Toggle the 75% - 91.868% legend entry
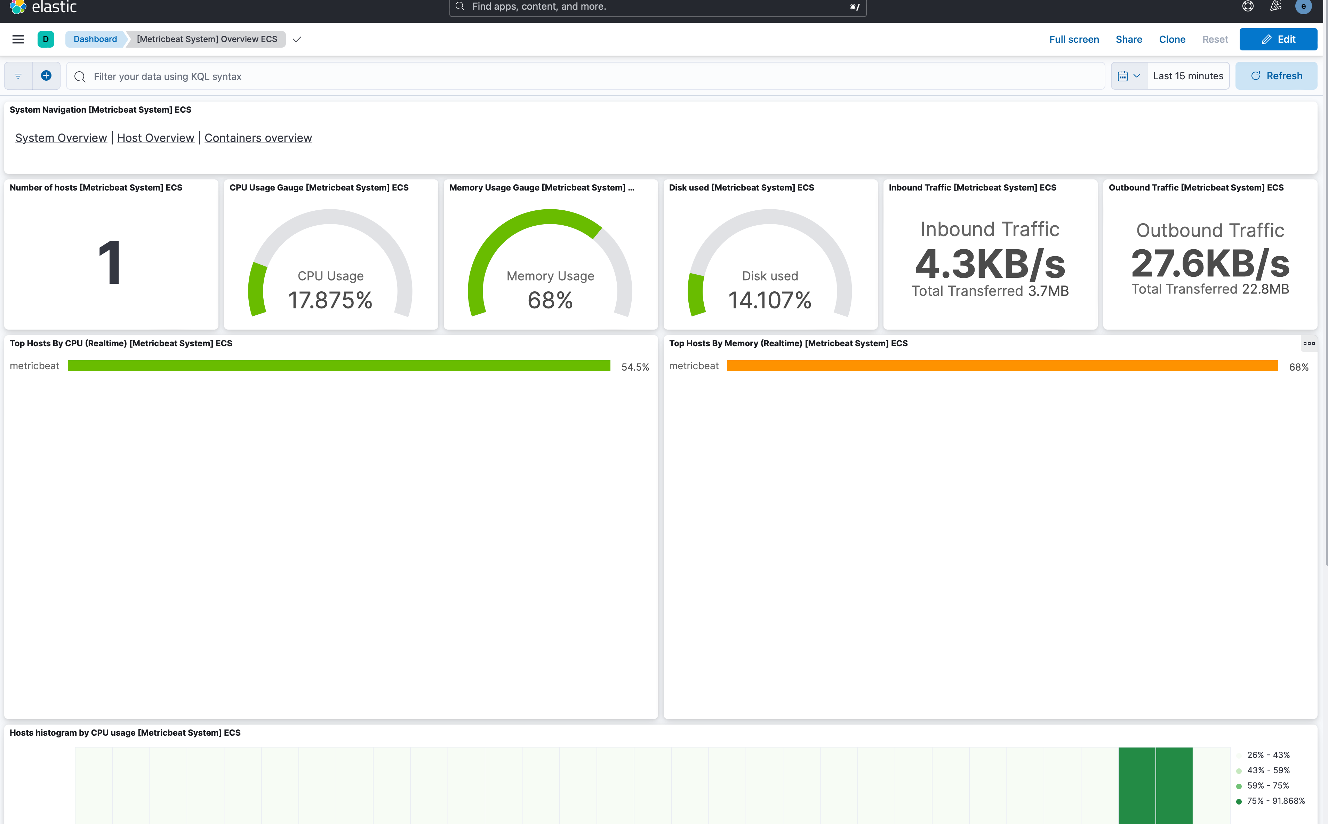This screenshot has width=1328, height=824. pos(1270,801)
